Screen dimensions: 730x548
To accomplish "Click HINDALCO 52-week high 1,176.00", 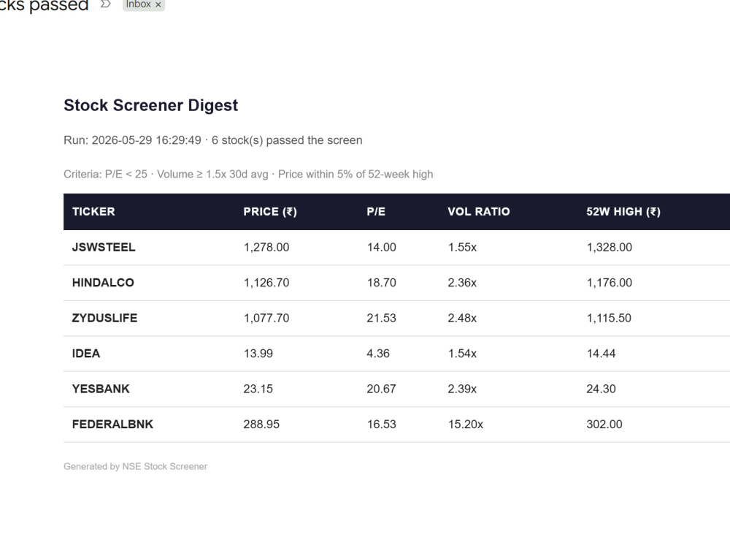I will [x=610, y=283].
